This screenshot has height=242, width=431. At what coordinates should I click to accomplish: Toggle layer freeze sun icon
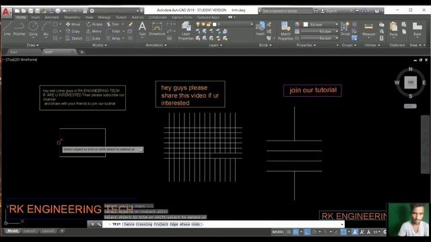[x=203, y=24]
